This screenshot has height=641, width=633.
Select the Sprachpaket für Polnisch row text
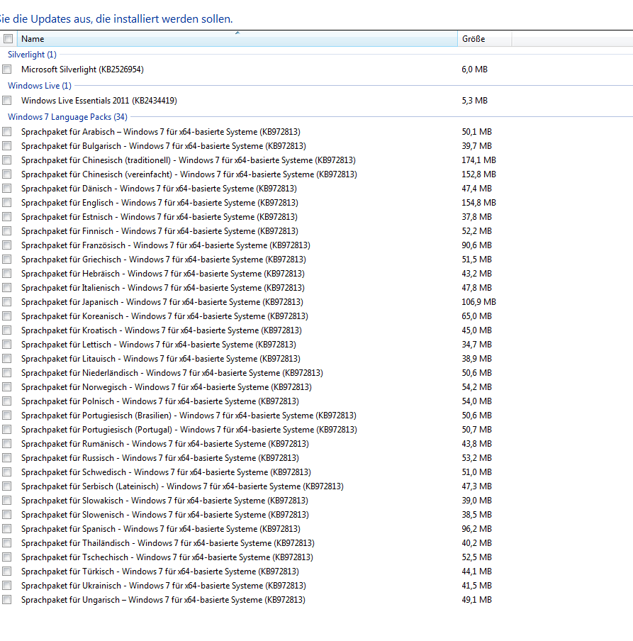[160, 401]
